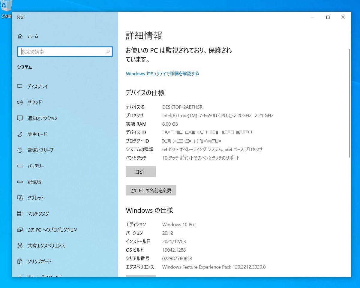Click この PC の名前を変更 button
The width and height of the screenshot is (360, 288).
(x=151, y=190)
